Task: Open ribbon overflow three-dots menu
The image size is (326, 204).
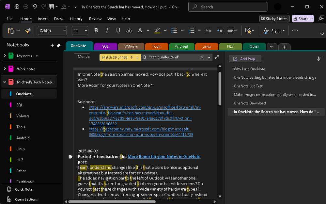Action: [x=295, y=31]
